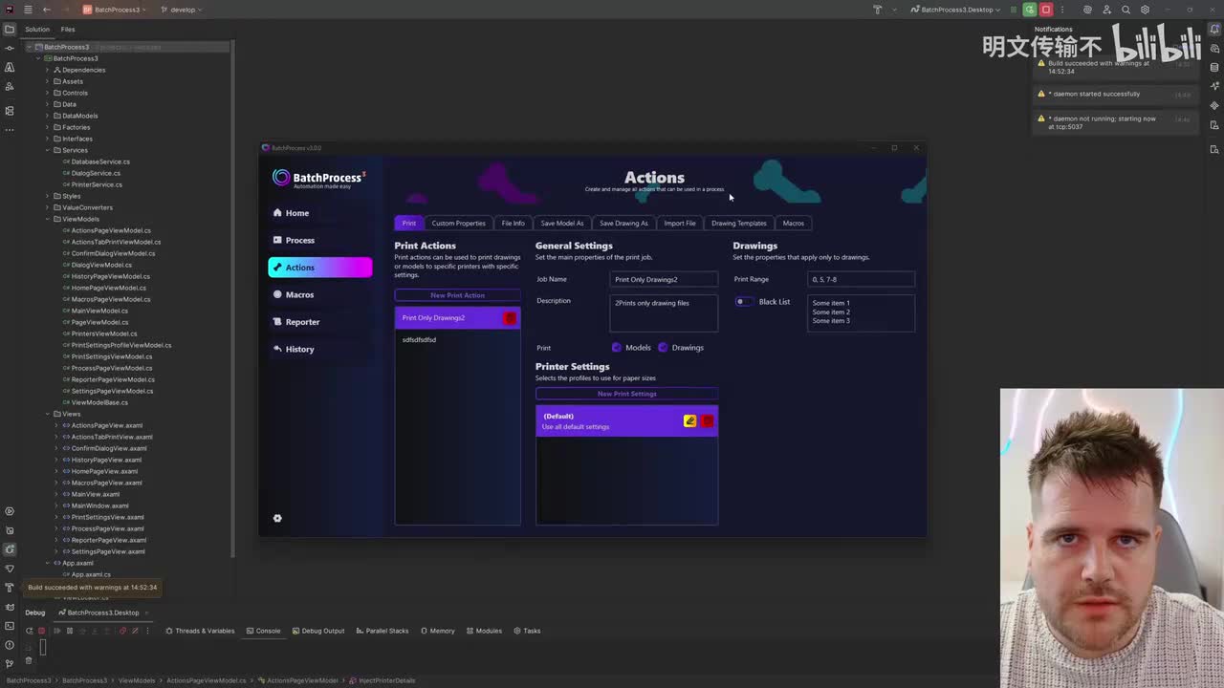Open the Commit tool window icon
This screenshot has width=1224, height=688.
(10, 48)
